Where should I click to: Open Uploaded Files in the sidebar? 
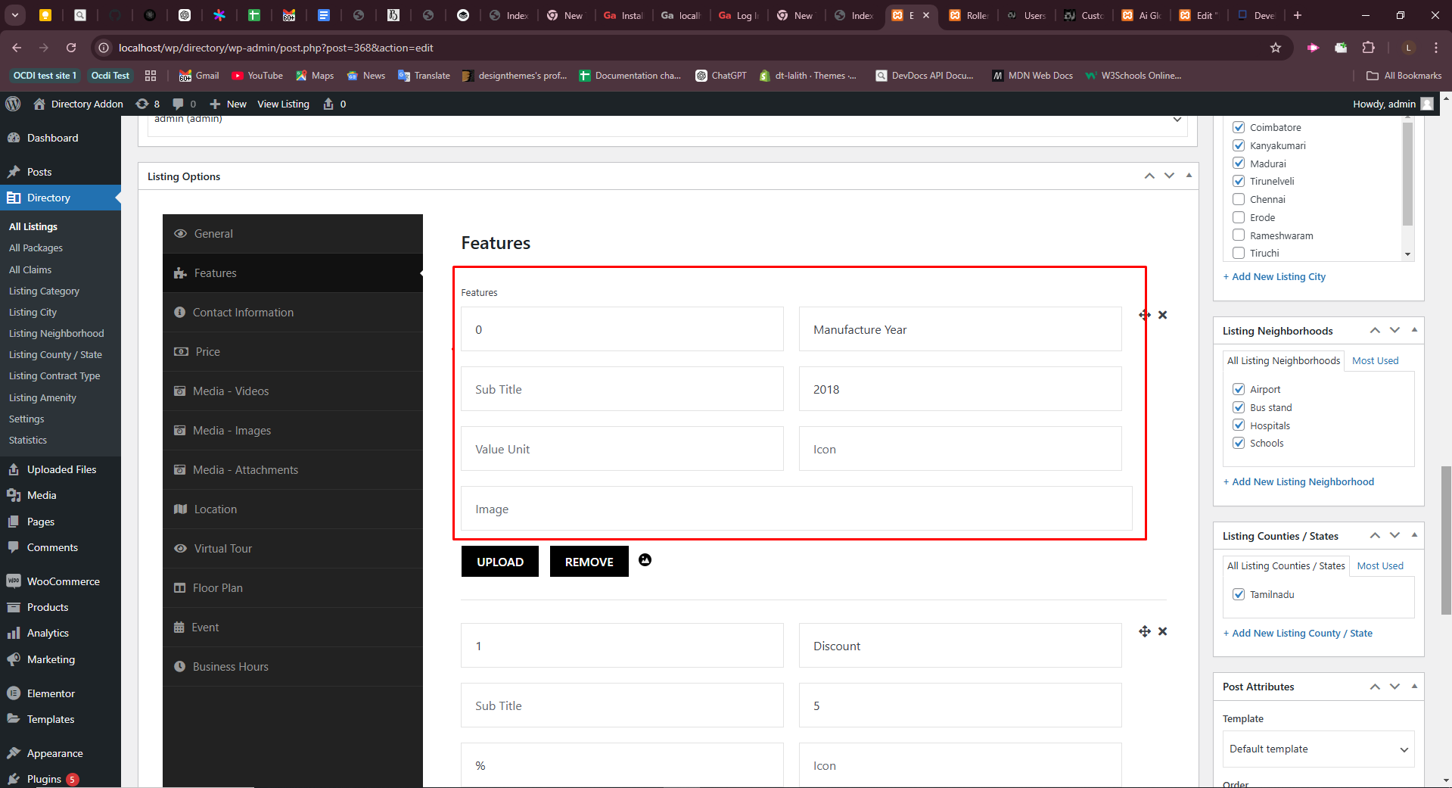click(61, 469)
